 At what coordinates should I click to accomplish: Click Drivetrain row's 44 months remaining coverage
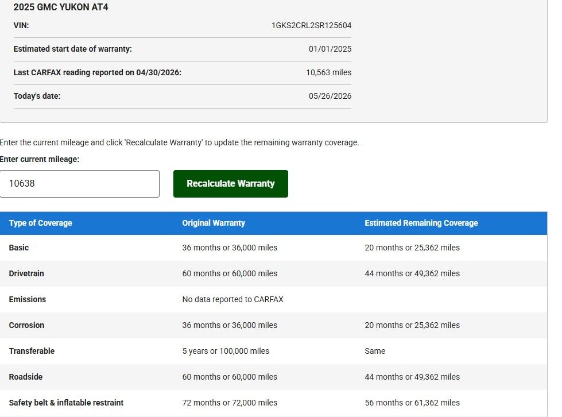(412, 273)
